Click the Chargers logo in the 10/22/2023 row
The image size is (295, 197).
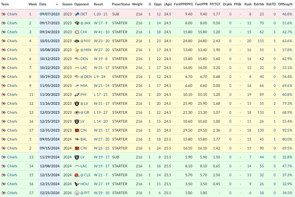[x=77, y=68]
